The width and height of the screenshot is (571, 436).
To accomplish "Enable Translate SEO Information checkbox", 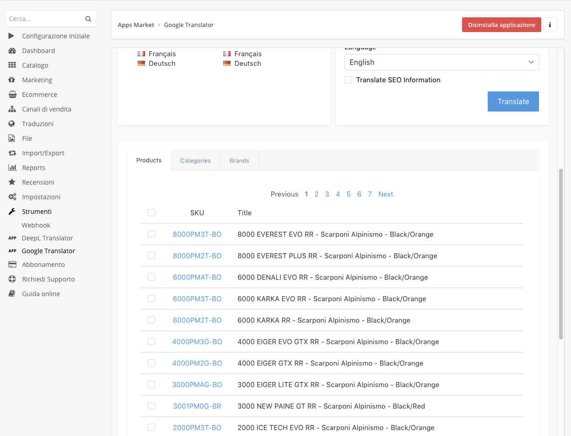I will [348, 80].
